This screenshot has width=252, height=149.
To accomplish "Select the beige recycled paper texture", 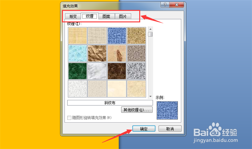I will (97, 89).
